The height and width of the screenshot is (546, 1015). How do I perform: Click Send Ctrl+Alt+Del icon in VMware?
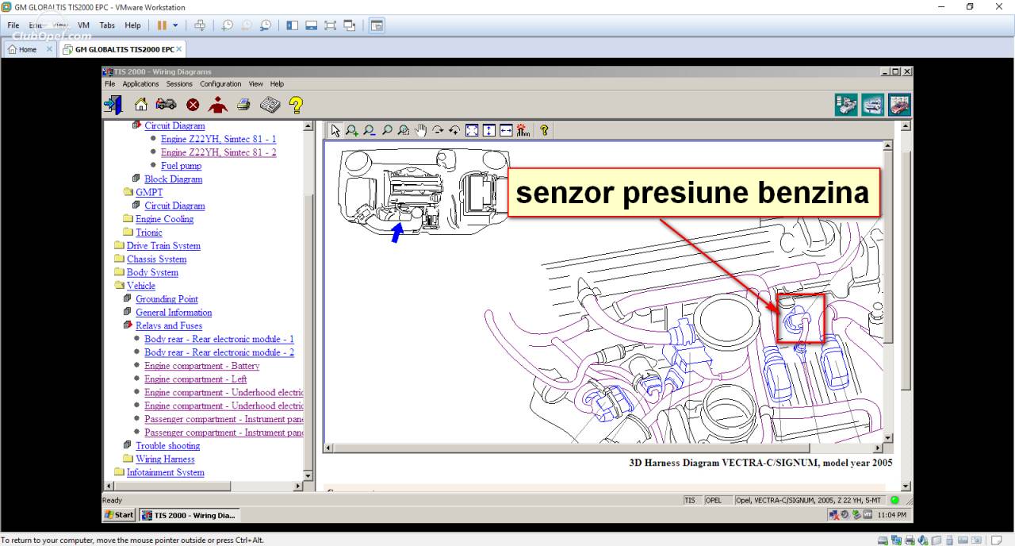point(200,25)
